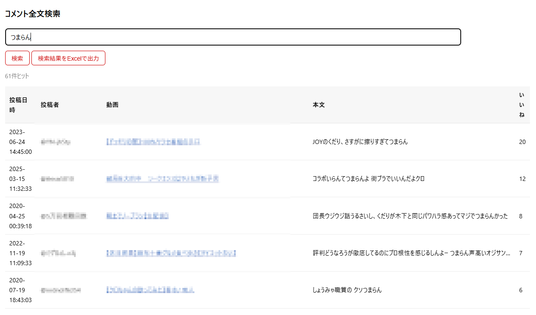Click like count 6 in the 2020-07-19 row
Viewport: 536px width, 315px height.
[x=521, y=290]
